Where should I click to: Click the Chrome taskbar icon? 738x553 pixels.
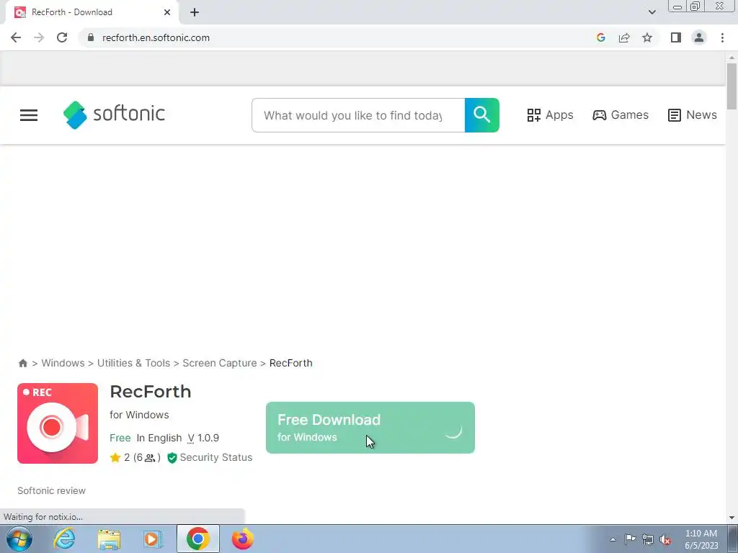pyautogui.click(x=197, y=539)
